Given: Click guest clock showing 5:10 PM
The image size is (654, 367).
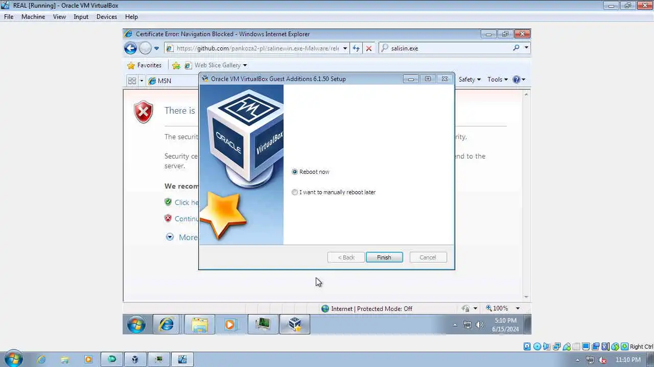Looking at the screenshot, I should click(x=505, y=325).
